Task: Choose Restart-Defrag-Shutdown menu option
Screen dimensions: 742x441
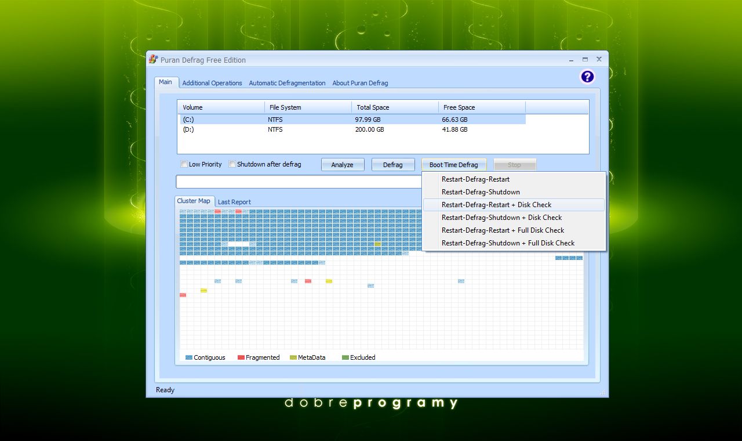Action: tap(514, 192)
